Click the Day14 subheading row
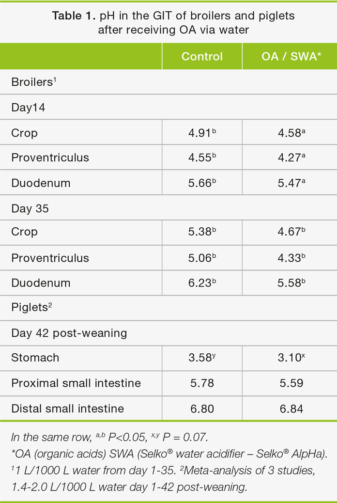 coord(28,107)
